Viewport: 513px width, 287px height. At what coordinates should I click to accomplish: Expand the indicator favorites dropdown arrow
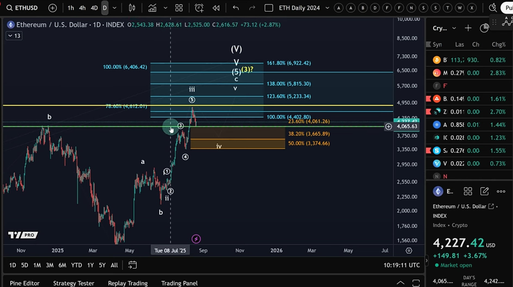pos(165,8)
